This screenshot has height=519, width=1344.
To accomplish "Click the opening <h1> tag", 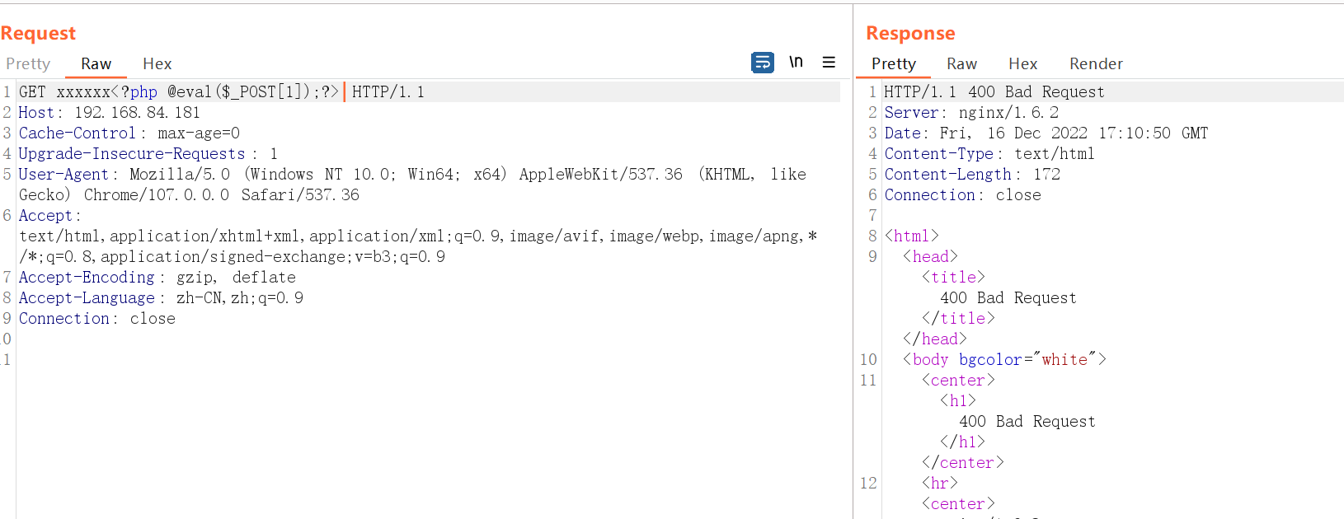I will pos(958,400).
